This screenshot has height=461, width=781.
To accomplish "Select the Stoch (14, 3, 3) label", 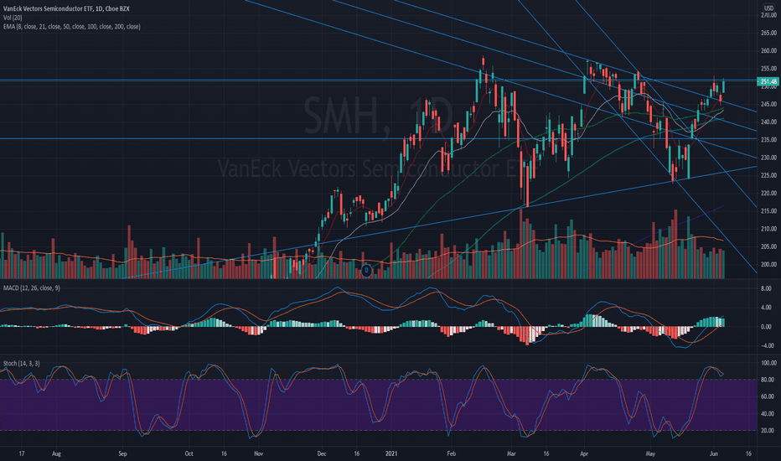I will pyautogui.click(x=22, y=363).
